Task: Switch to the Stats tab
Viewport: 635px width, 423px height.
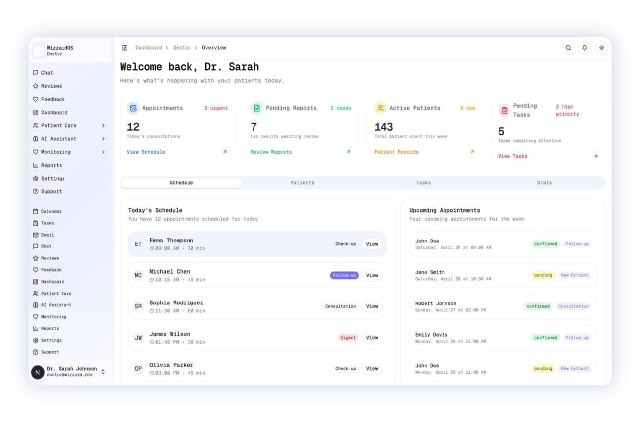Action: (x=544, y=182)
